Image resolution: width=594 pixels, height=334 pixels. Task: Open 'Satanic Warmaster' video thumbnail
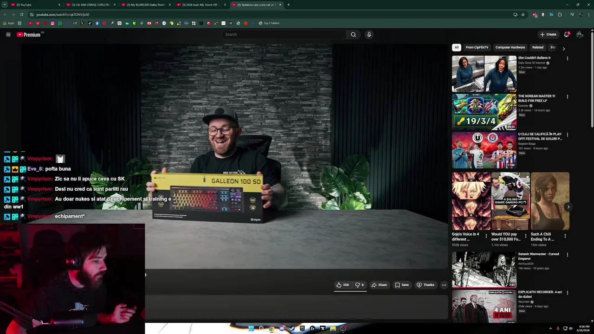pos(484,270)
